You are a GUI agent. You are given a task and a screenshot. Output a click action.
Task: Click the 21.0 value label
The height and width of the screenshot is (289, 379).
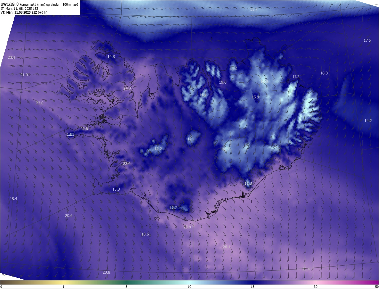24,75
